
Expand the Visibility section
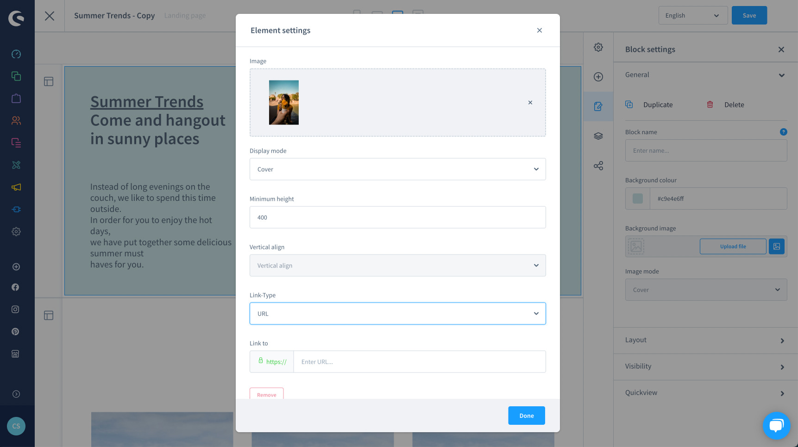click(706, 366)
